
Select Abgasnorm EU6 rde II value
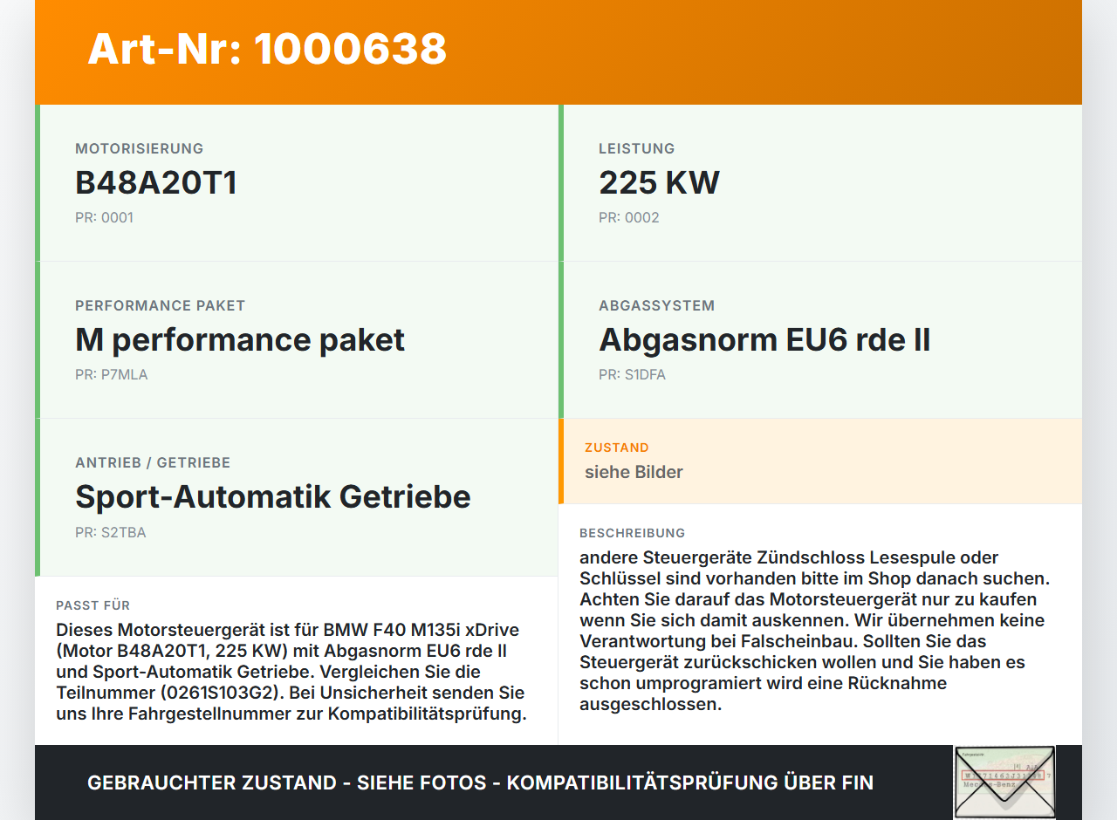[x=764, y=340]
